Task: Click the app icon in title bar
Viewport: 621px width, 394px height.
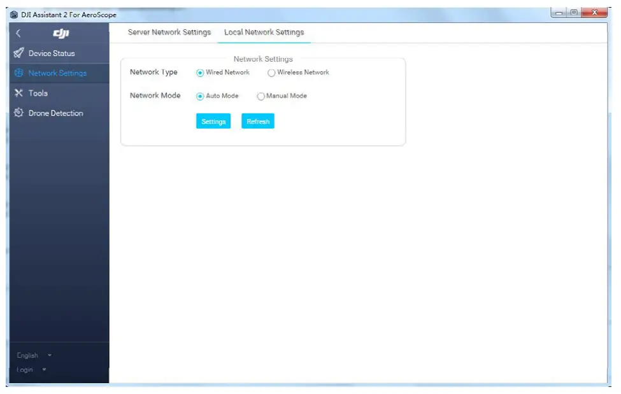Action: 14,15
